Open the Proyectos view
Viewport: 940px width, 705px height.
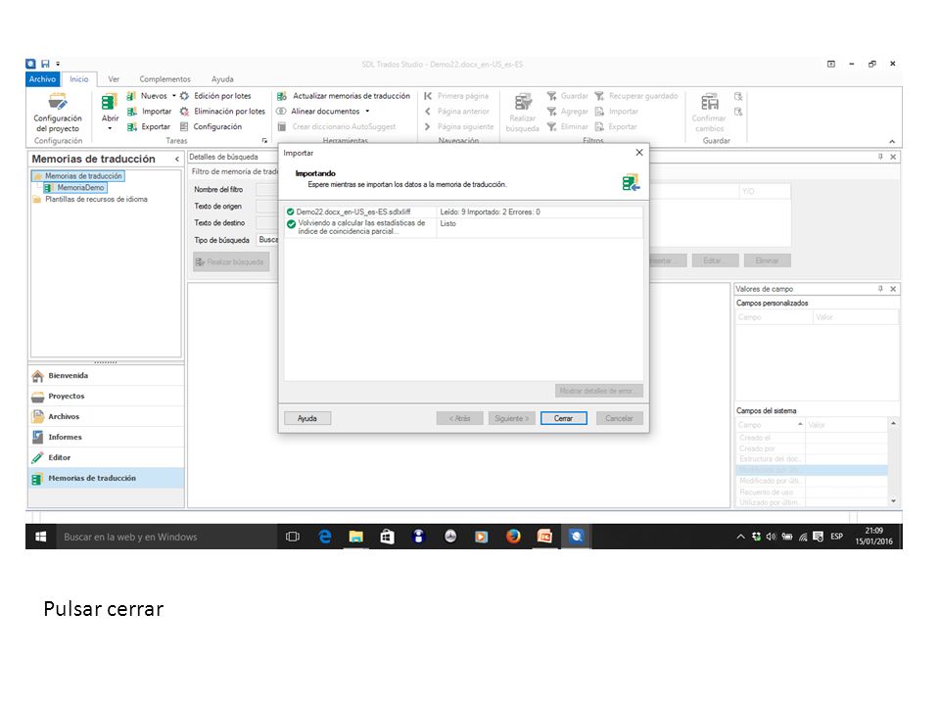tap(106, 397)
